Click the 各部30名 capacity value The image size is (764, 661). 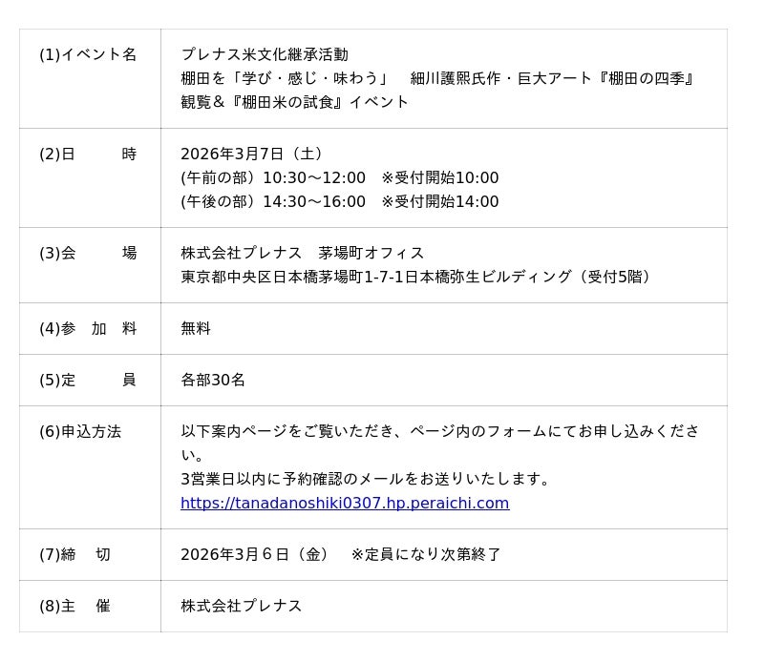click(213, 381)
